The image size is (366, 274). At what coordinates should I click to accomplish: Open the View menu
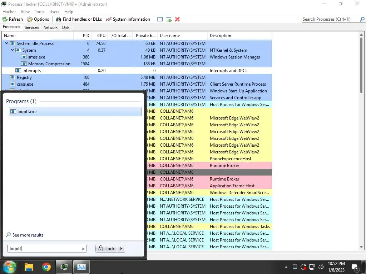25,12
